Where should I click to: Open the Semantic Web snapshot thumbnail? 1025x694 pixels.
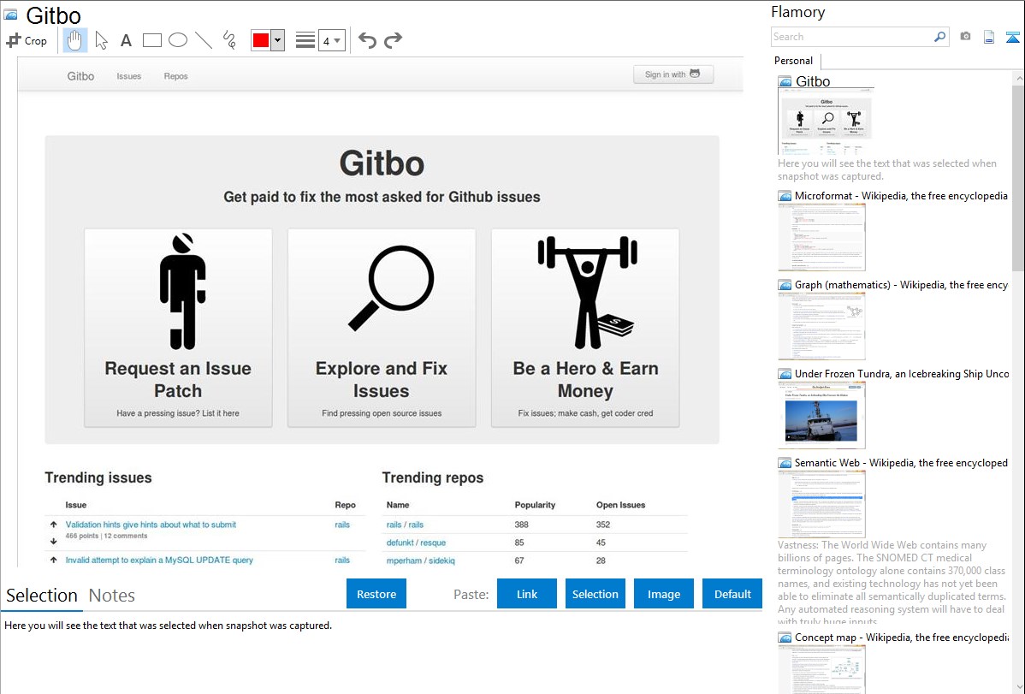(821, 504)
